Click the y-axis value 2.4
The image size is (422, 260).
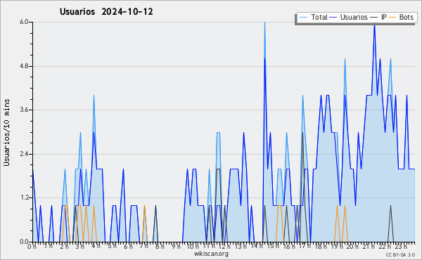(24, 154)
